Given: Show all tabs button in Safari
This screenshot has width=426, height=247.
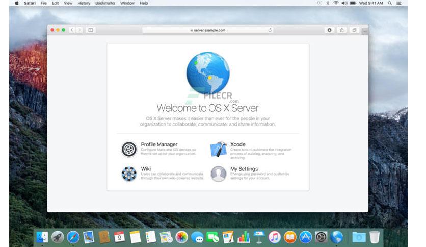Looking at the screenshot, I should 354,30.
